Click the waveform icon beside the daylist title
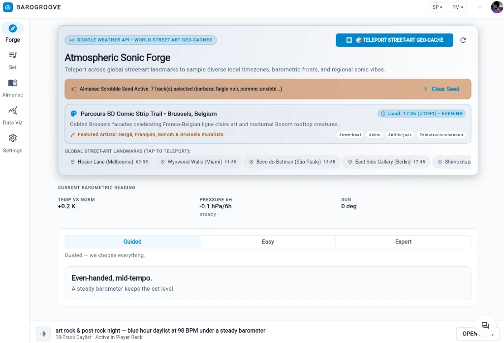This screenshot has height=343, width=504. (x=43, y=334)
